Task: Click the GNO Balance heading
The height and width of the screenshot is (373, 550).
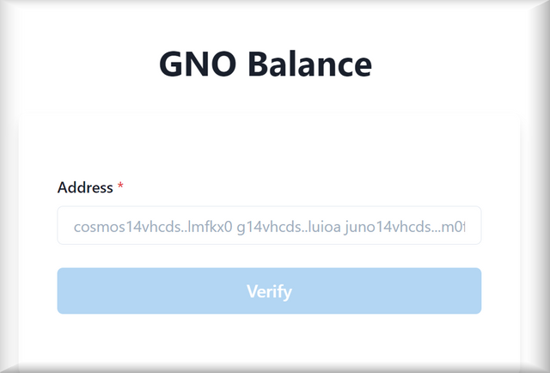Action: coord(266,64)
